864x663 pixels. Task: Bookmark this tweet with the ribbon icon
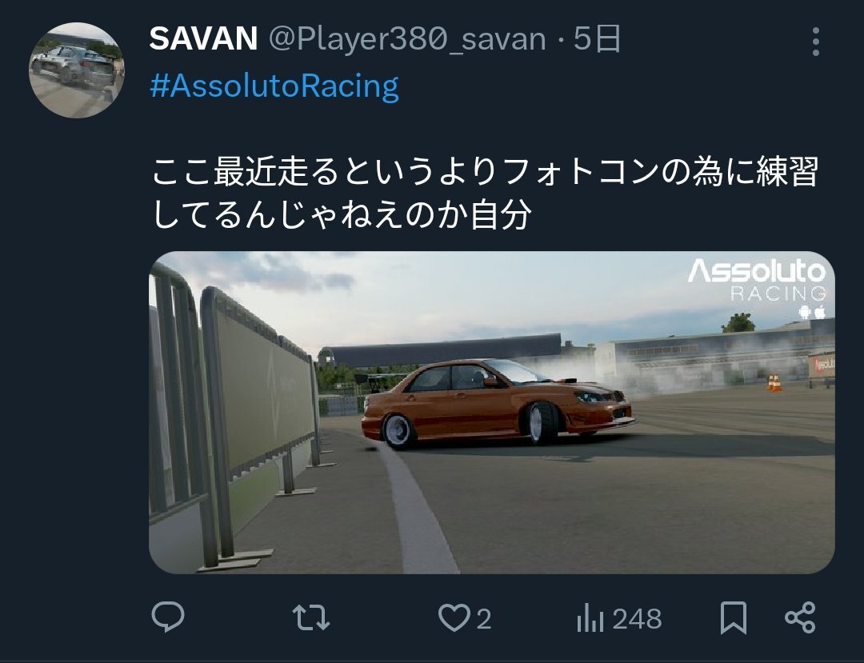click(734, 617)
